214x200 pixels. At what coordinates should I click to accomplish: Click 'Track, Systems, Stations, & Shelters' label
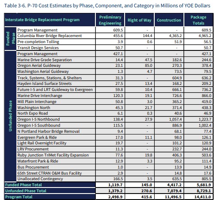(x=49, y=78)
